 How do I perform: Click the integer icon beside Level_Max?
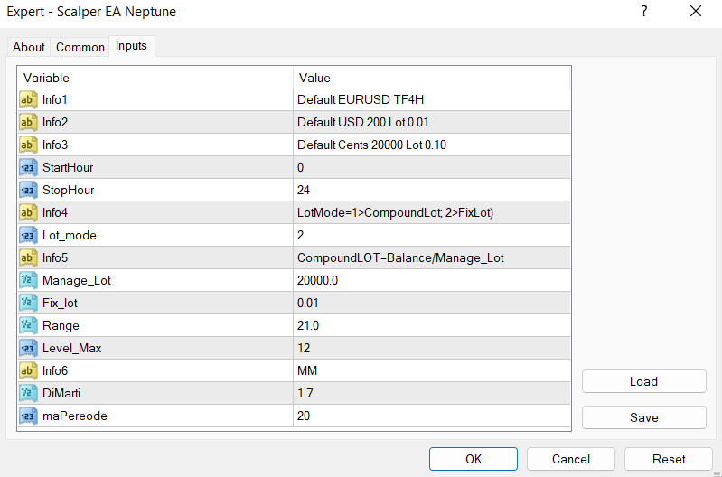[28, 348]
